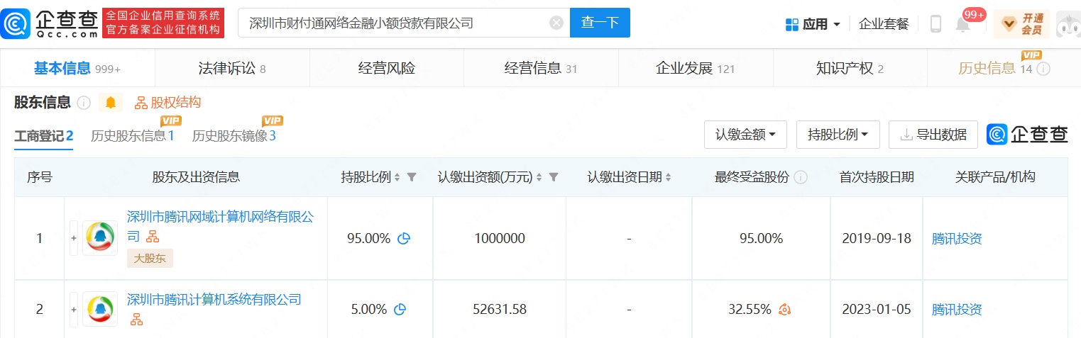Screen dimensions: 1081x338
Task: Switch to 企业发展 tab
Action: tap(696, 69)
